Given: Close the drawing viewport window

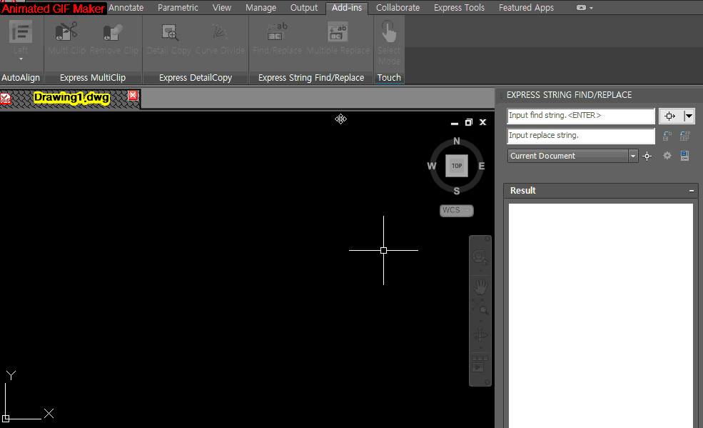Looking at the screenshot, I should pos(483,122).
